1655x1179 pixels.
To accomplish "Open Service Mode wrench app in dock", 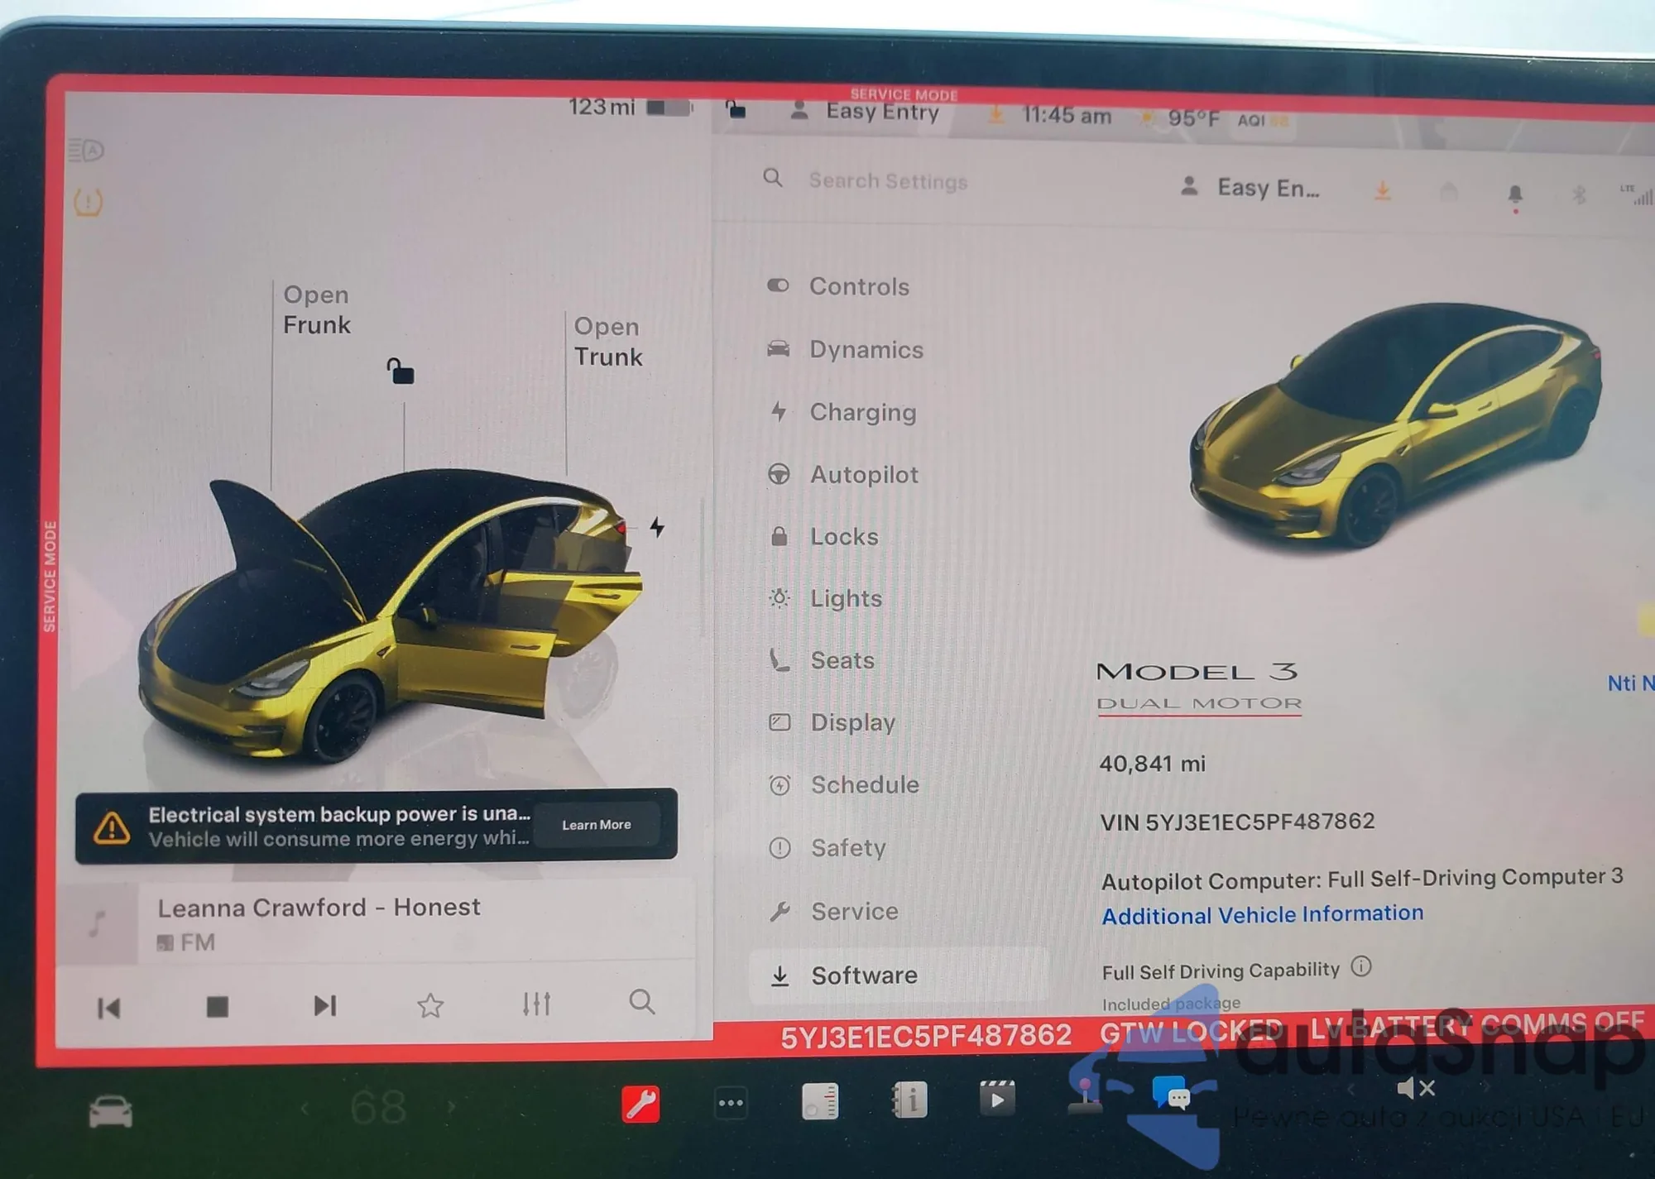I will (x=640, y=1104).
